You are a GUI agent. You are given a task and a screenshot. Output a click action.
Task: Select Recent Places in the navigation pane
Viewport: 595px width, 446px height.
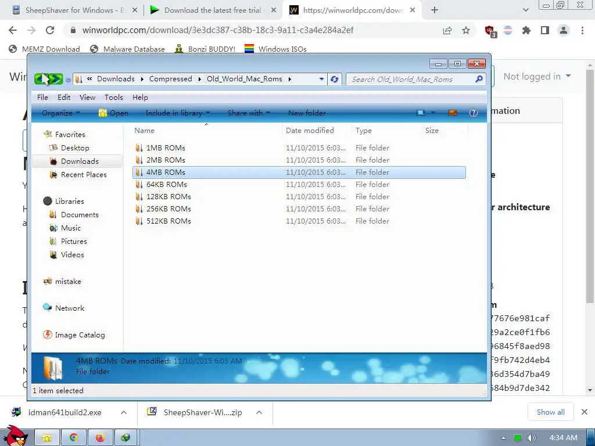(x=84, y=174)
